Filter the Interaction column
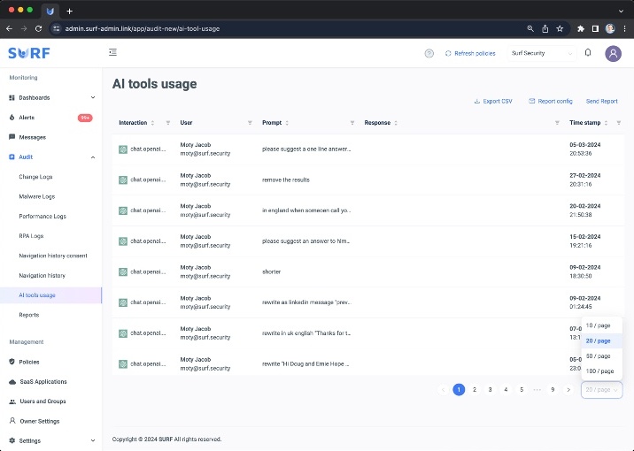The width and height of the screenshot is (634, 451). click(x=168, y=123)
